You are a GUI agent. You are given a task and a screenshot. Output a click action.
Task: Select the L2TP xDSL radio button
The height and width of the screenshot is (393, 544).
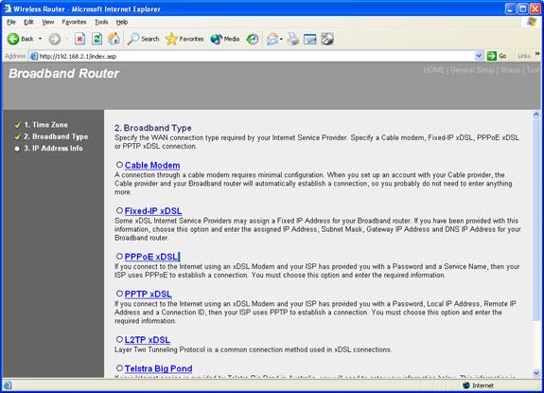tap(119, 339)
